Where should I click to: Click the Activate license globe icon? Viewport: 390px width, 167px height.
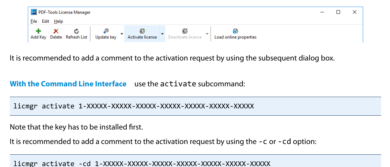(142, 31)
